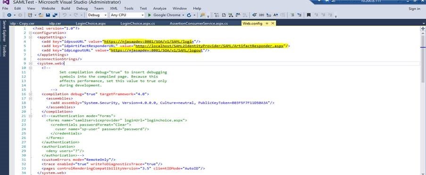The image size is (426, 175).
Task: Collapse the comment block on line 10
Action: point(30,68)
